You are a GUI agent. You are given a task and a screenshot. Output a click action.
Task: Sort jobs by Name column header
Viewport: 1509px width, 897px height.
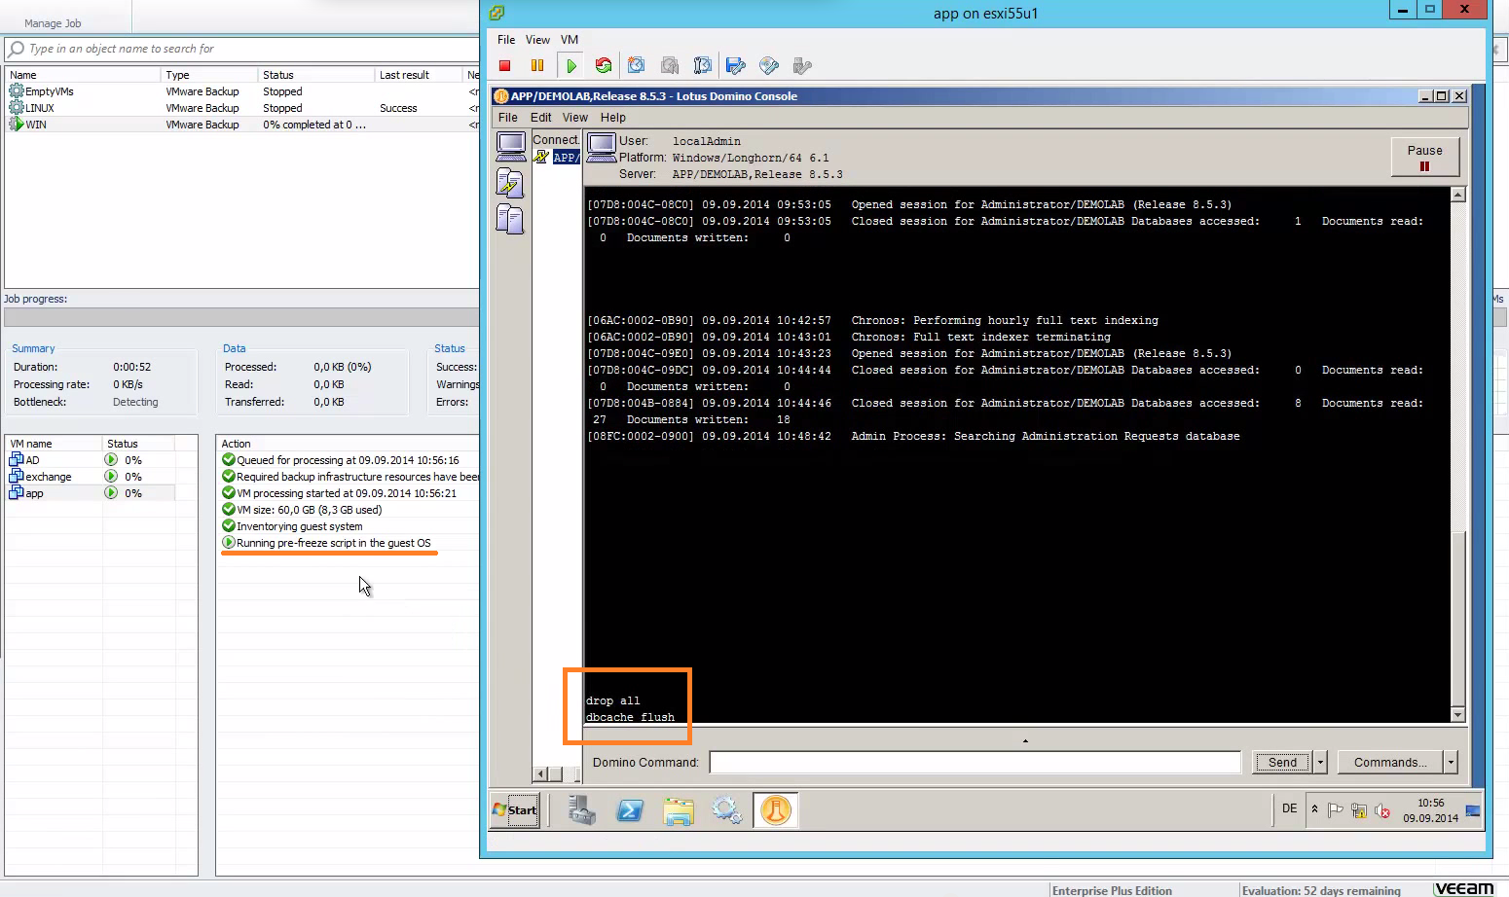click(x=83, y=75)
